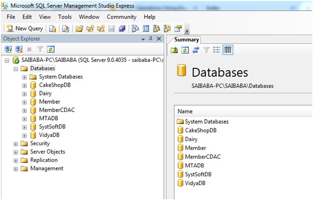Refresh the Object Explorer tree

pos(51,49)
